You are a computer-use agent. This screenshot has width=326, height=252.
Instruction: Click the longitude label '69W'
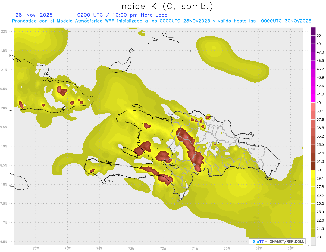(x=259, y=248)
